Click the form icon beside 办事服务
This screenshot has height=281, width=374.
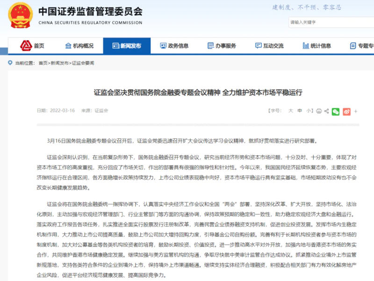[211, 46]
